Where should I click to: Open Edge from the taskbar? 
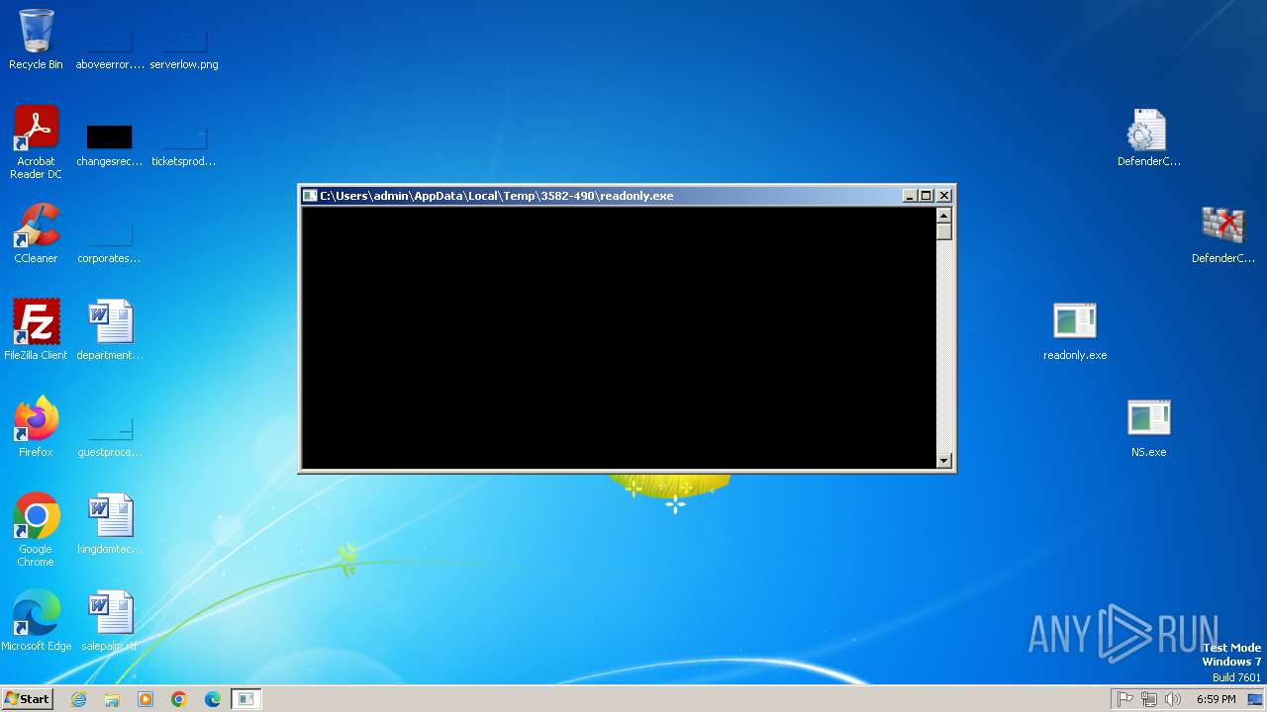coord(213,699)
